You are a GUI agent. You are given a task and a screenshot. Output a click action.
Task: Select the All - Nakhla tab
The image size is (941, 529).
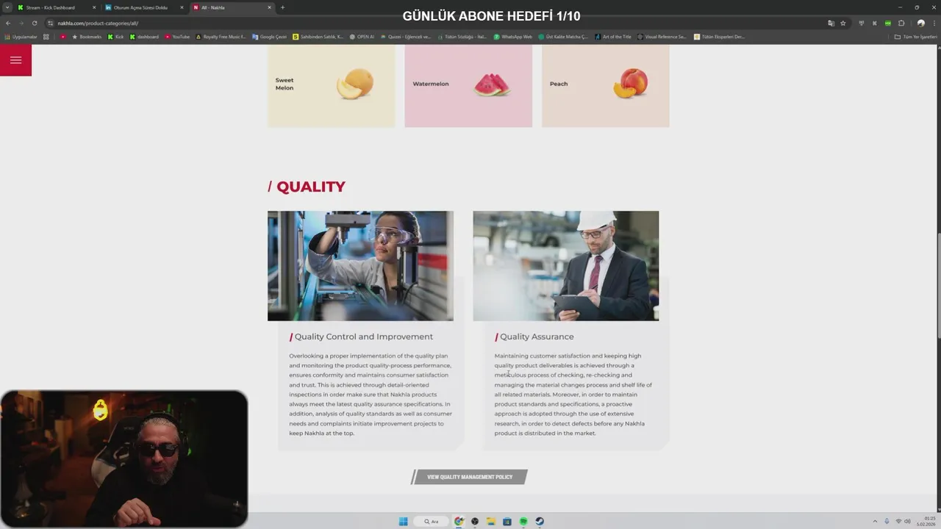232,7
